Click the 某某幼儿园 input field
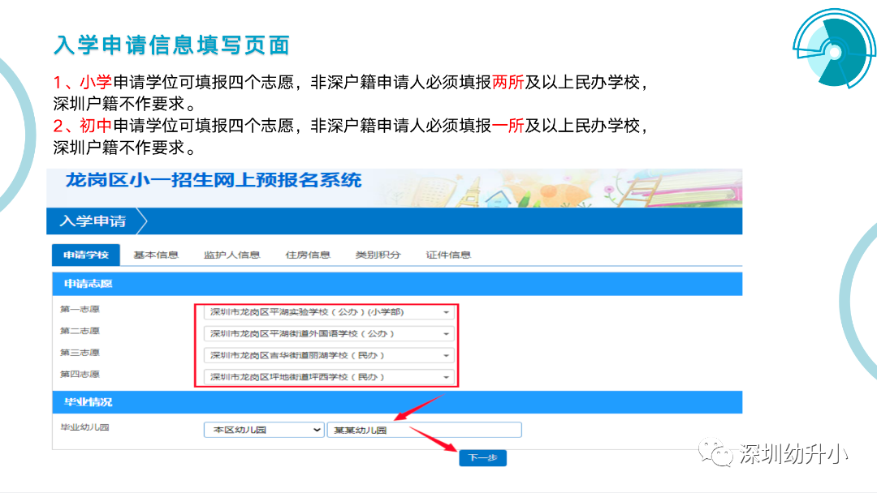 [x=425, y=430]
